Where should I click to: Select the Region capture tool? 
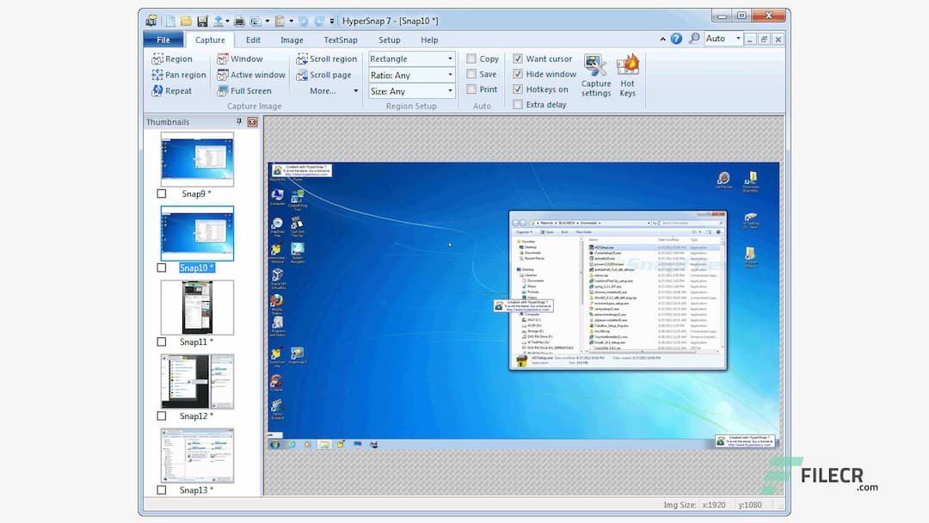pyautogui.click(x=175, y=58)
